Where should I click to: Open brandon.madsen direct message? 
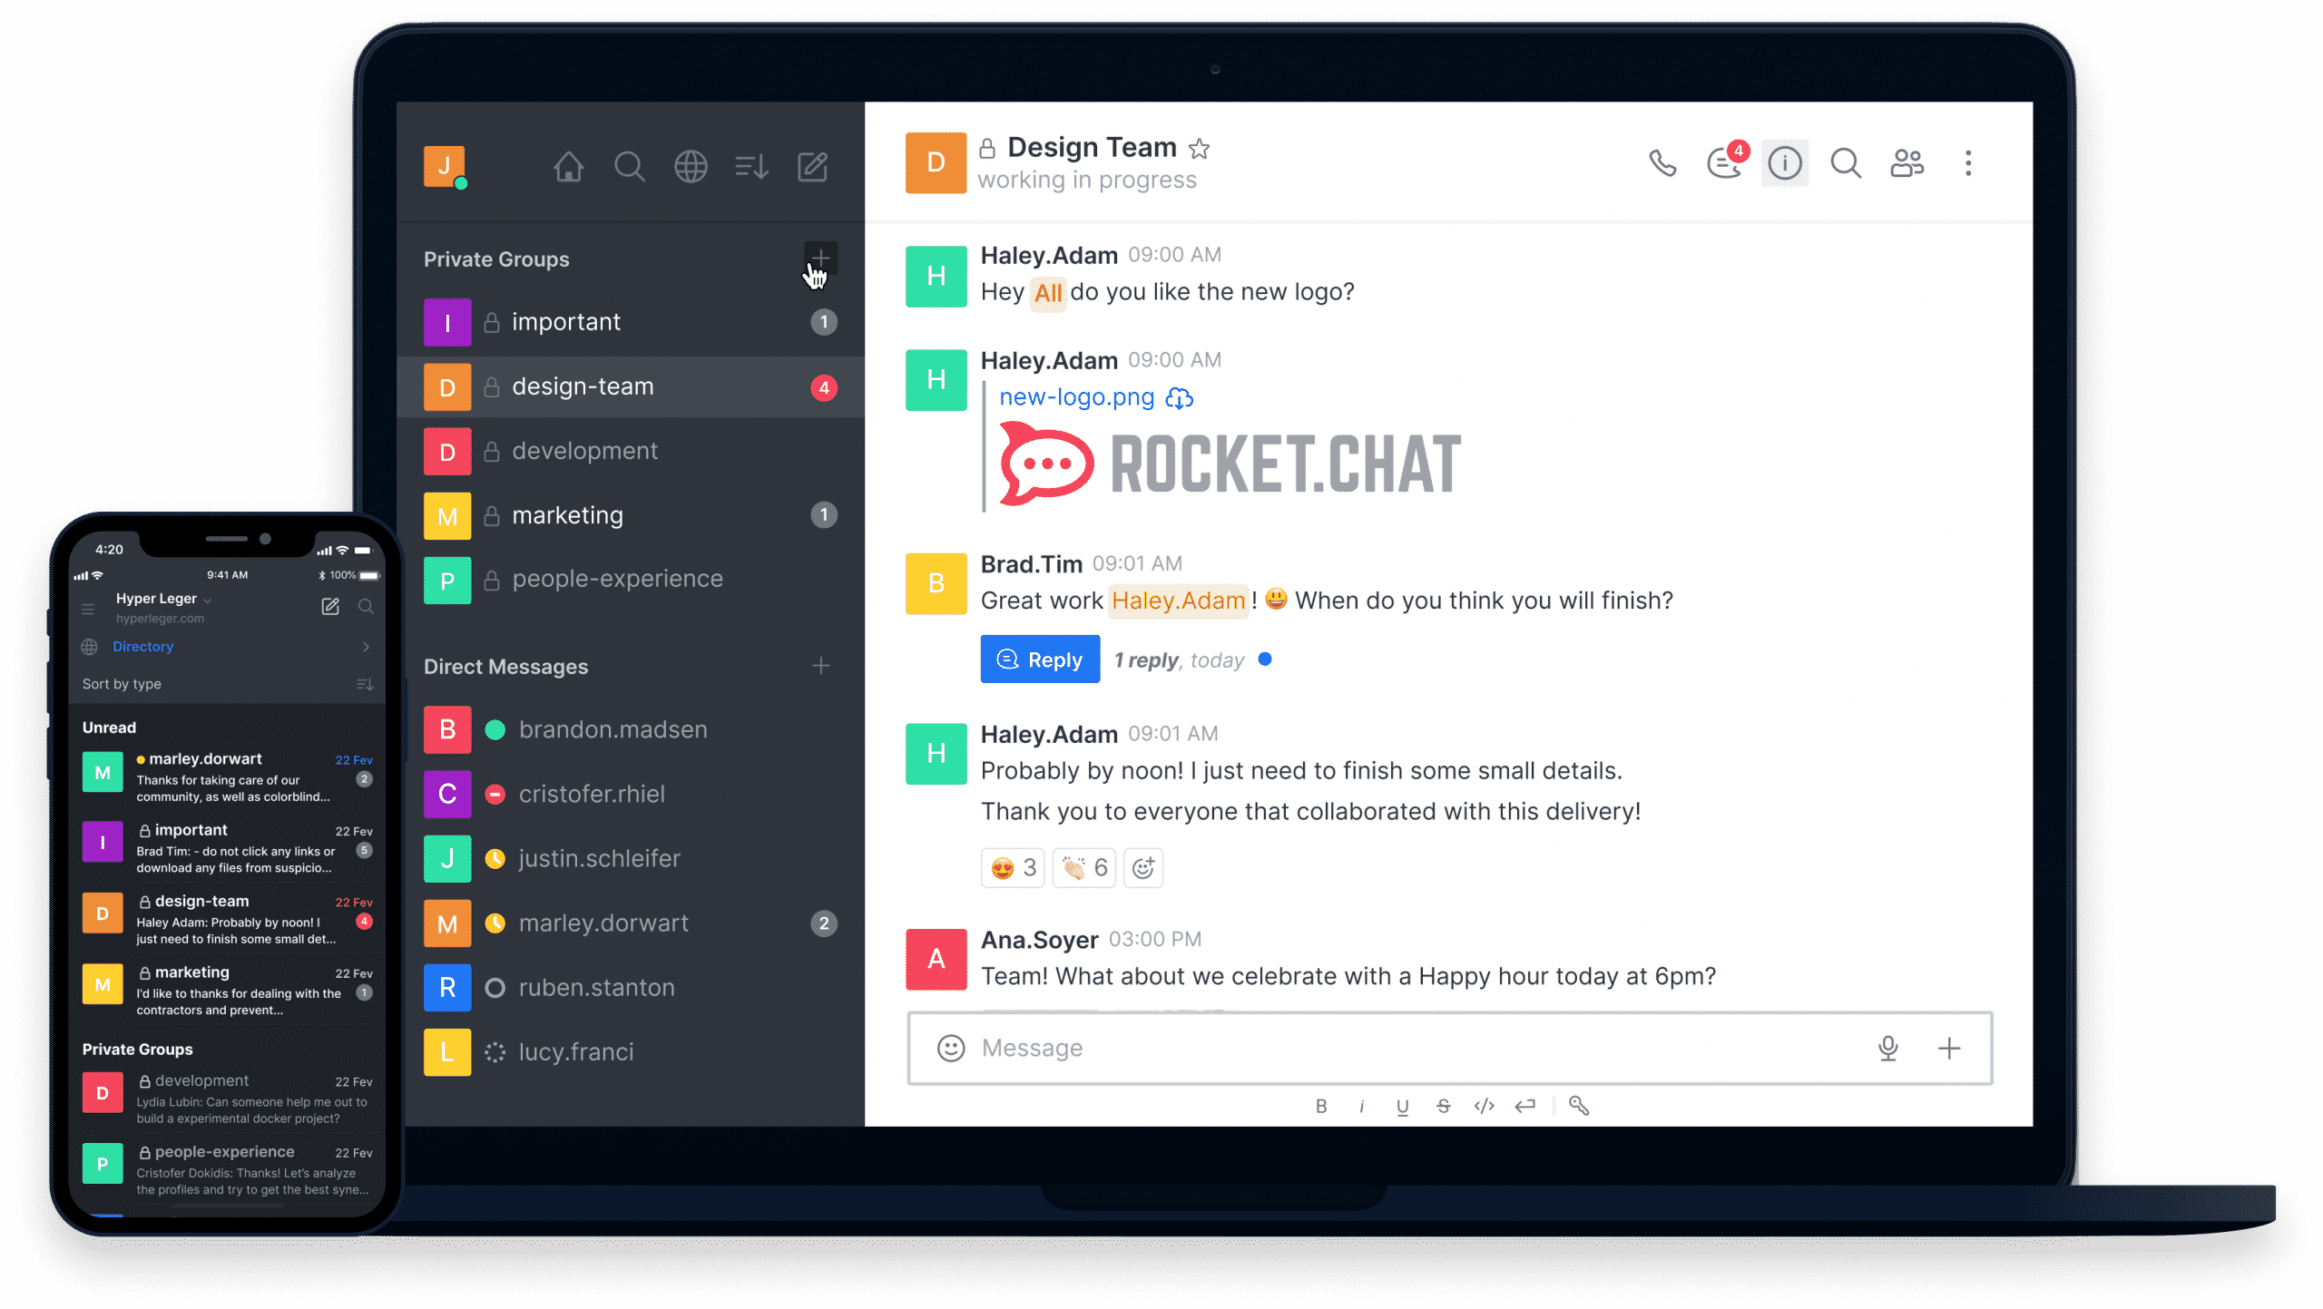tap(613, 729)
